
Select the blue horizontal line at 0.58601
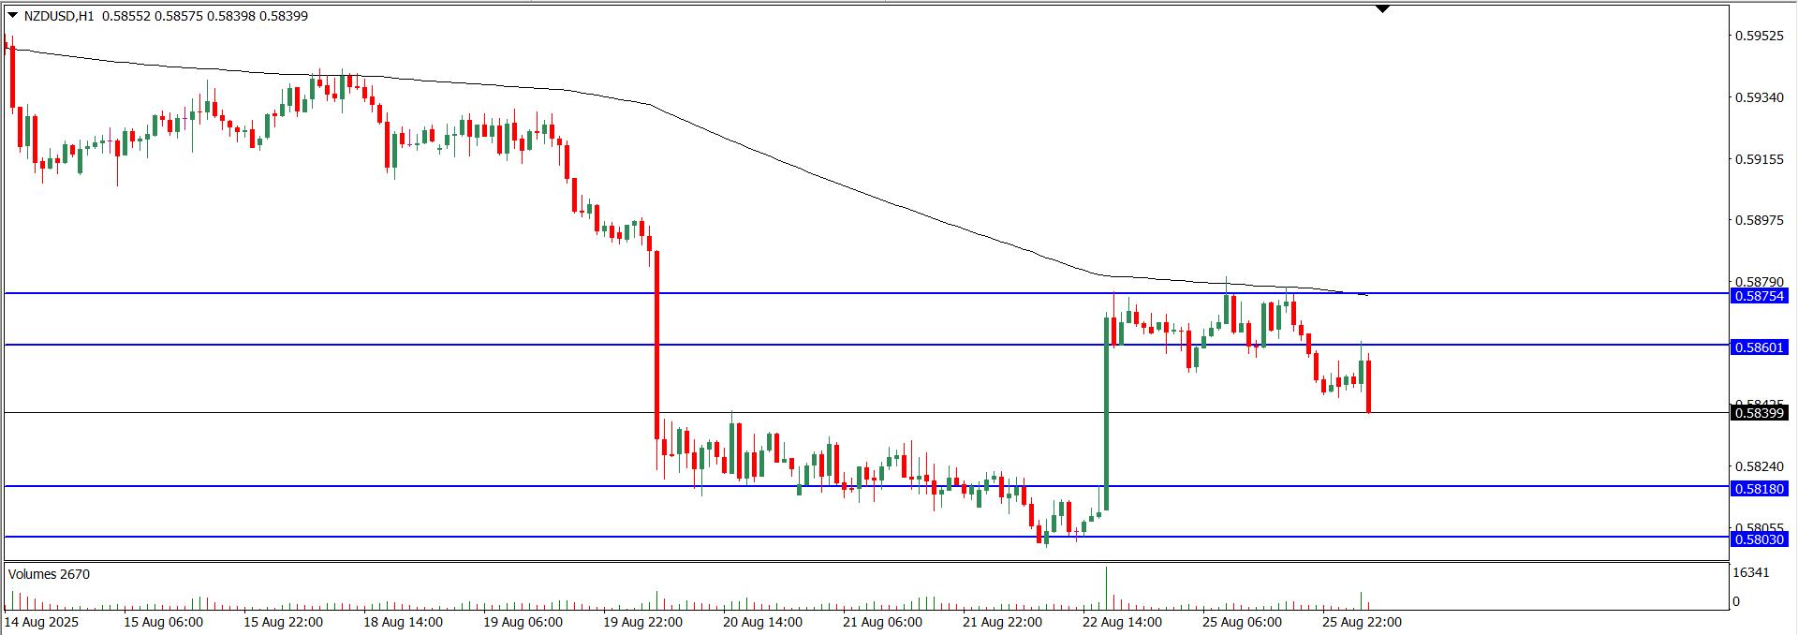click(866, 346)
